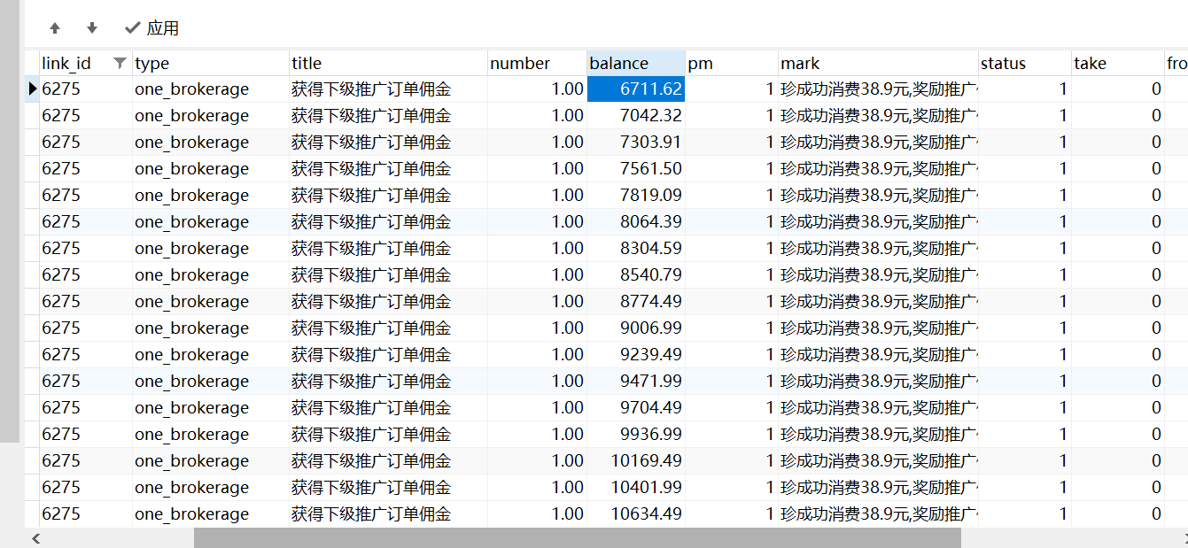Select the mark column header
The width and height of the screenshot is (1188, 548).
click(x=800, y=63)
